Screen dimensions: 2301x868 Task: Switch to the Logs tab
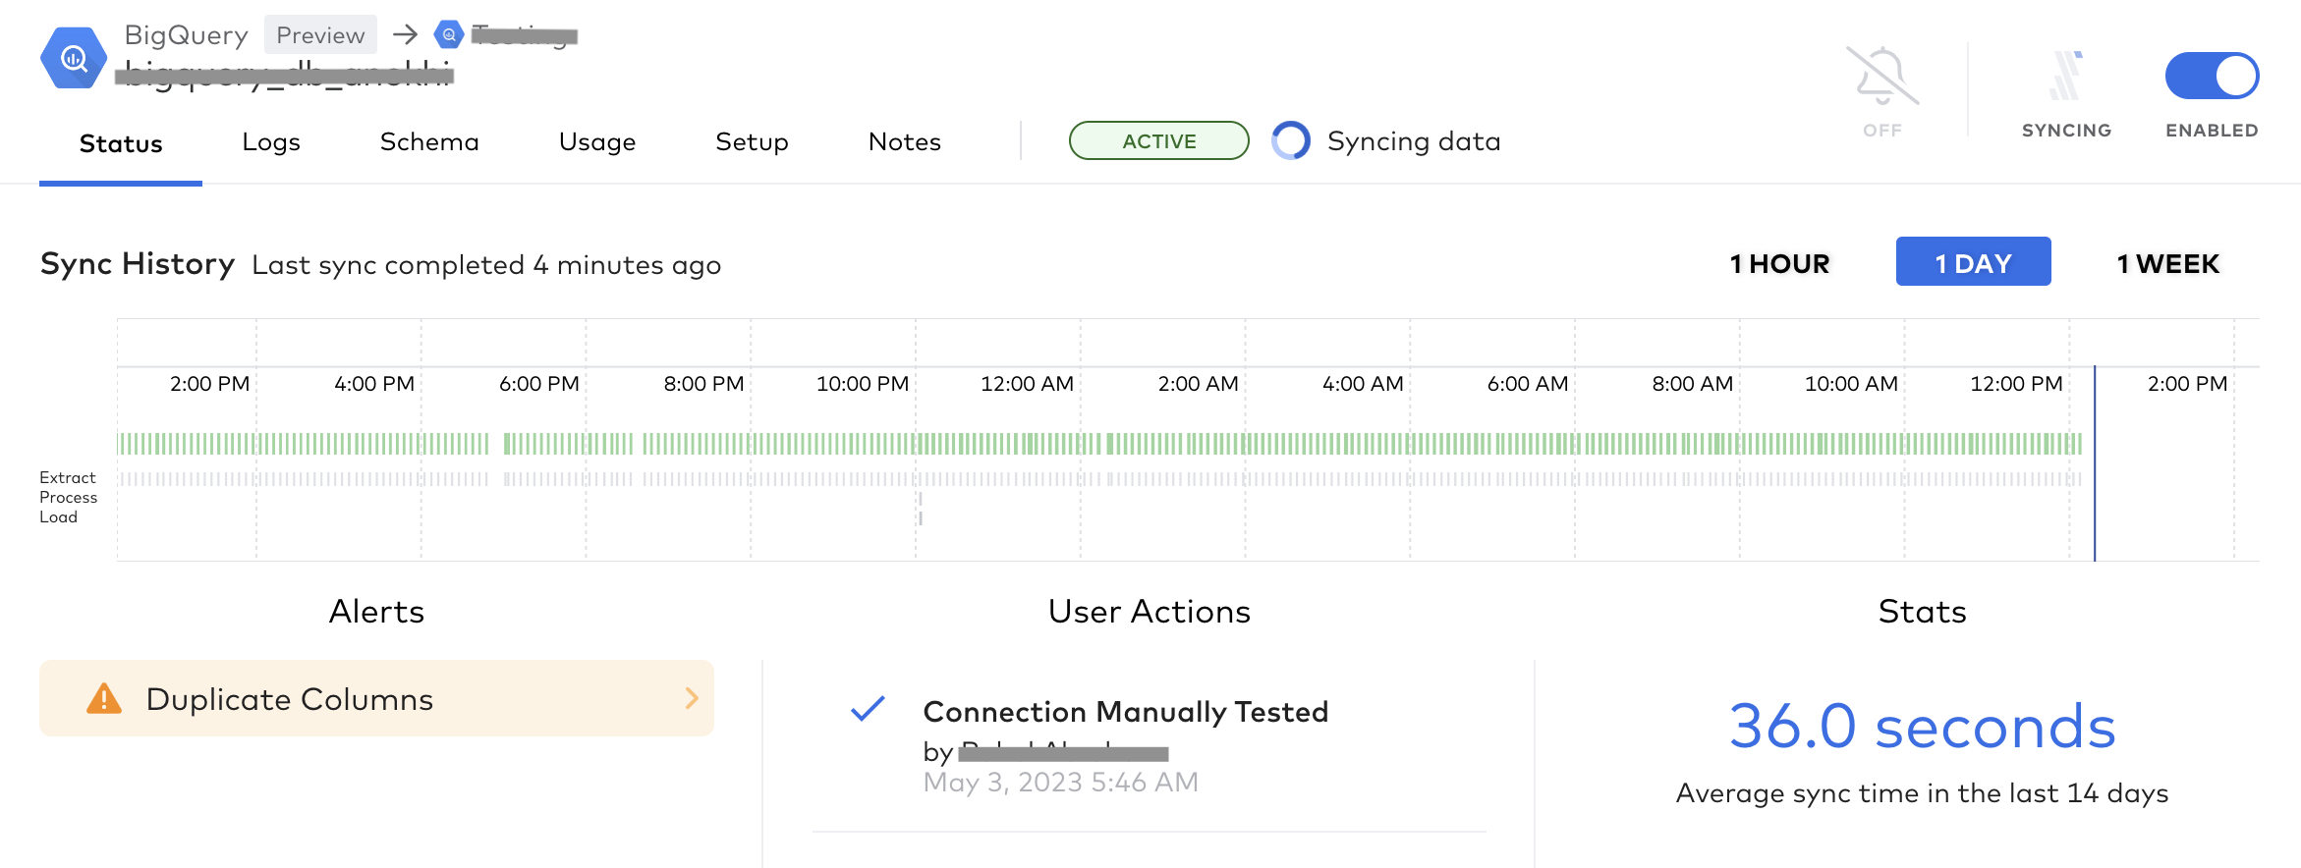tap(271, 142)
